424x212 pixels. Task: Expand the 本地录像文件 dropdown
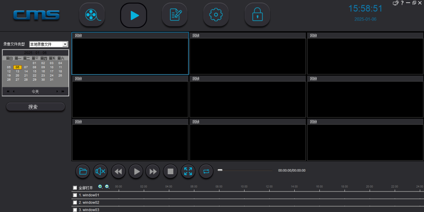[65, 44]
